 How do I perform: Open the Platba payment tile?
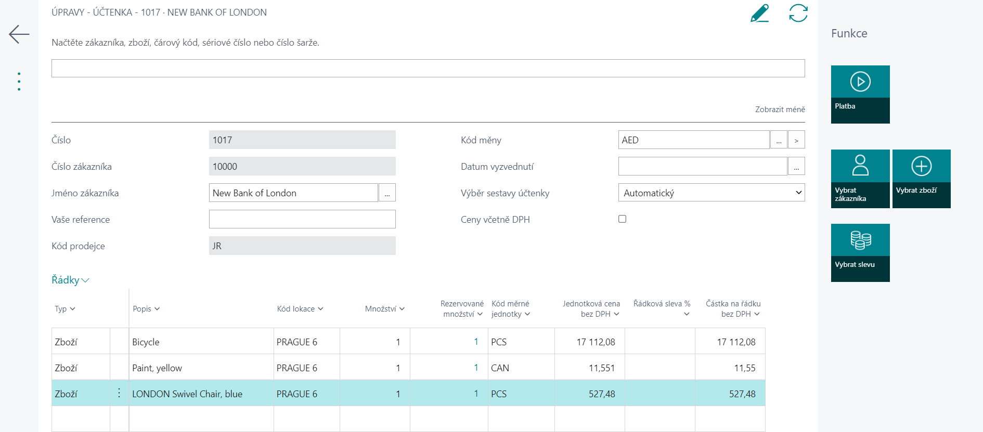(x=860, y=94)
